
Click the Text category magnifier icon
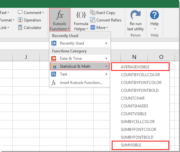click(54, 74)
